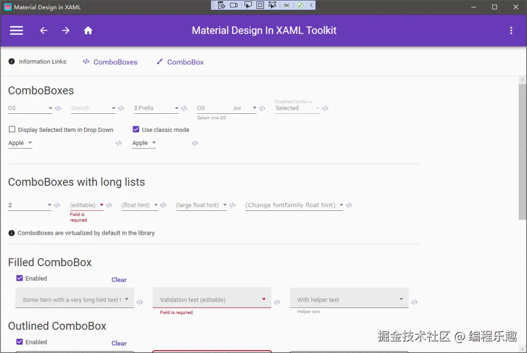Image resolution: width=527 pixels, height=353 pixels.
Task: Check Display Selected Item In Drop Down
Action: tap(12, 129)
